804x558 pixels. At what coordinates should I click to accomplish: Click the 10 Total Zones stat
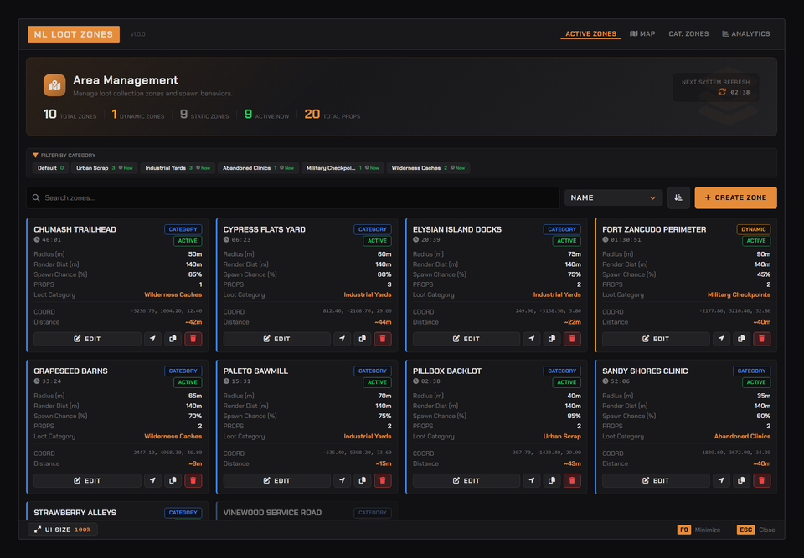click(x=70, y=115)
